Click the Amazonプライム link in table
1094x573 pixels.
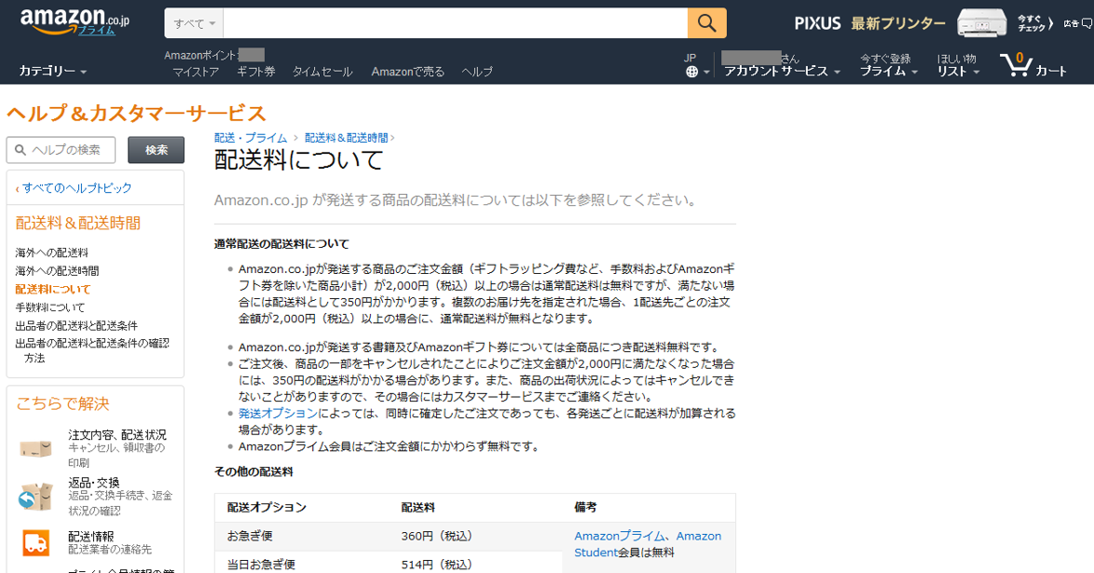point(620,536)
